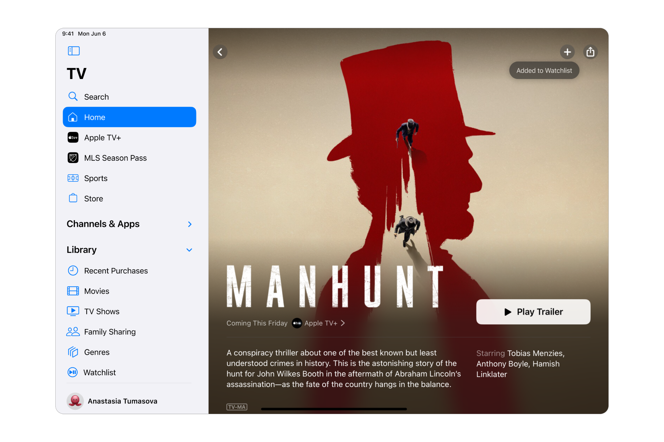Open Genres in Library
Image resolution: width=664 pixels, height=442 pixels.
(129, 352)
